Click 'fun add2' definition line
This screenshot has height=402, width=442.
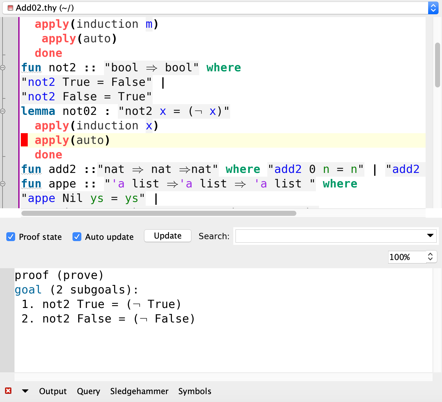click(x=220, y=169)
